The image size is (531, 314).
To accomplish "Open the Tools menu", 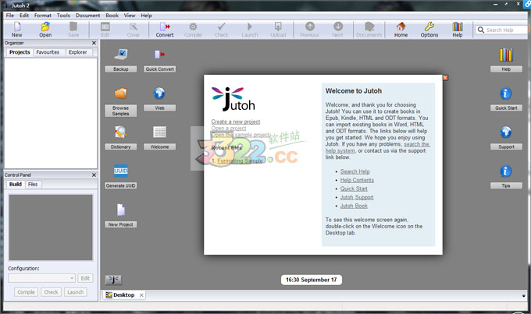I will (x=63, y=16).
